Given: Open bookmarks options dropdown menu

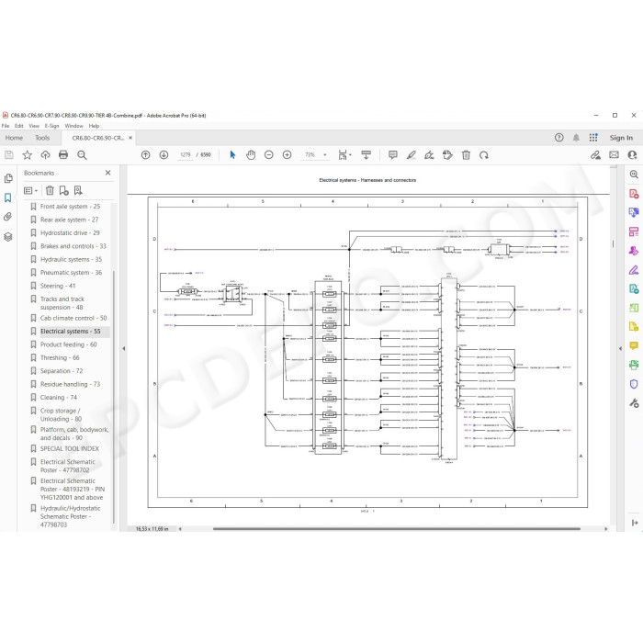Looking at the screenshot, I should coord(30,191).
